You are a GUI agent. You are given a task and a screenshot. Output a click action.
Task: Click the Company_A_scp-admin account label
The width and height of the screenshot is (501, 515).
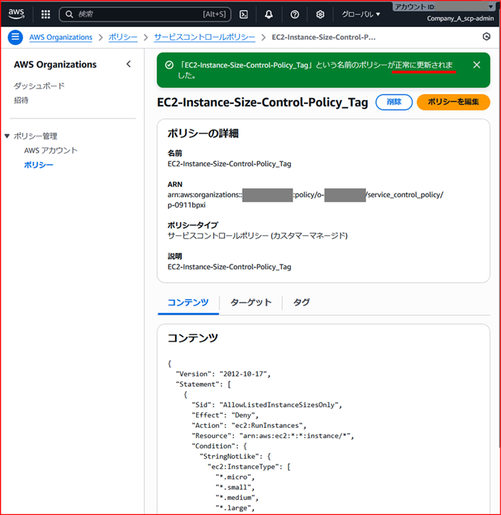click(x=460, y=19)
